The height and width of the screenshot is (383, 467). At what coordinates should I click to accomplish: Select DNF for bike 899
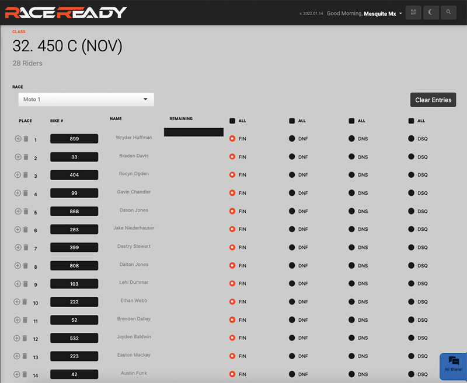pyautogui.click(x=292, y=139)
